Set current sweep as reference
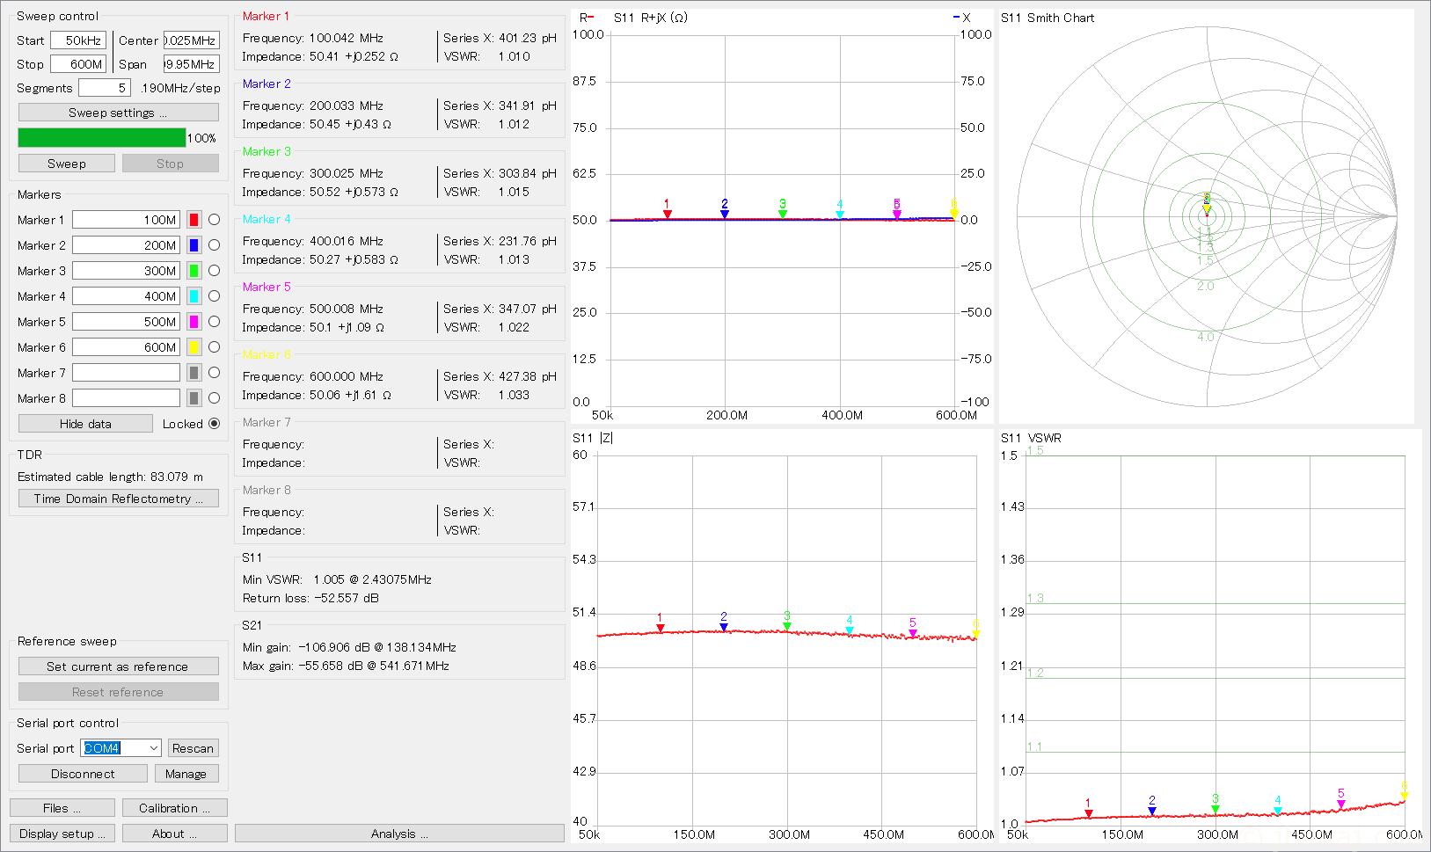The image size is (1431, 852). point(119,666)
